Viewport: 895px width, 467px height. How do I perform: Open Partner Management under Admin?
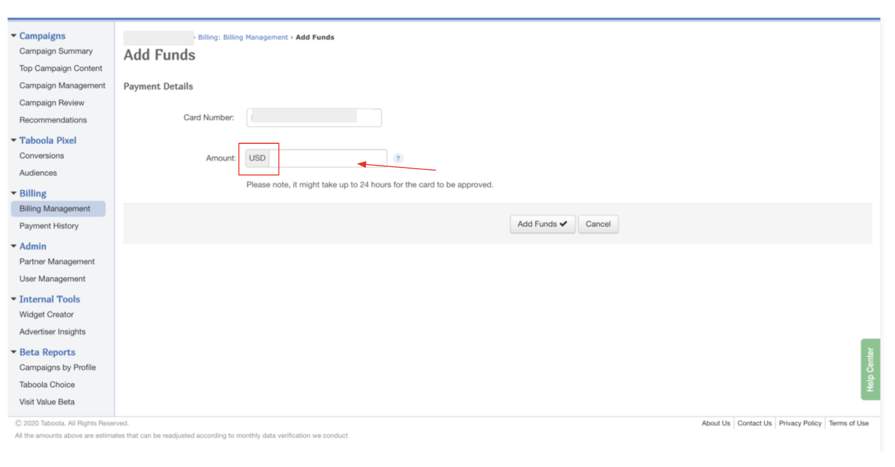click(x=57, y=262)
